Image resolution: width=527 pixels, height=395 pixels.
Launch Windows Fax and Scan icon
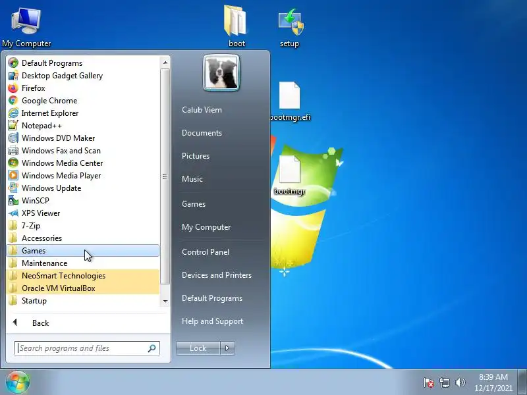[13, 151]
